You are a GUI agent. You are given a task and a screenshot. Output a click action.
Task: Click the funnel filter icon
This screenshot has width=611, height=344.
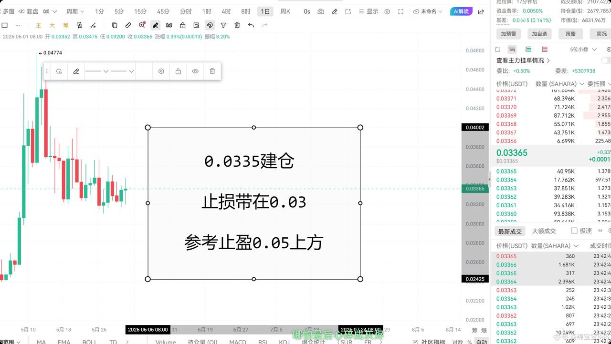pos(223,25)
